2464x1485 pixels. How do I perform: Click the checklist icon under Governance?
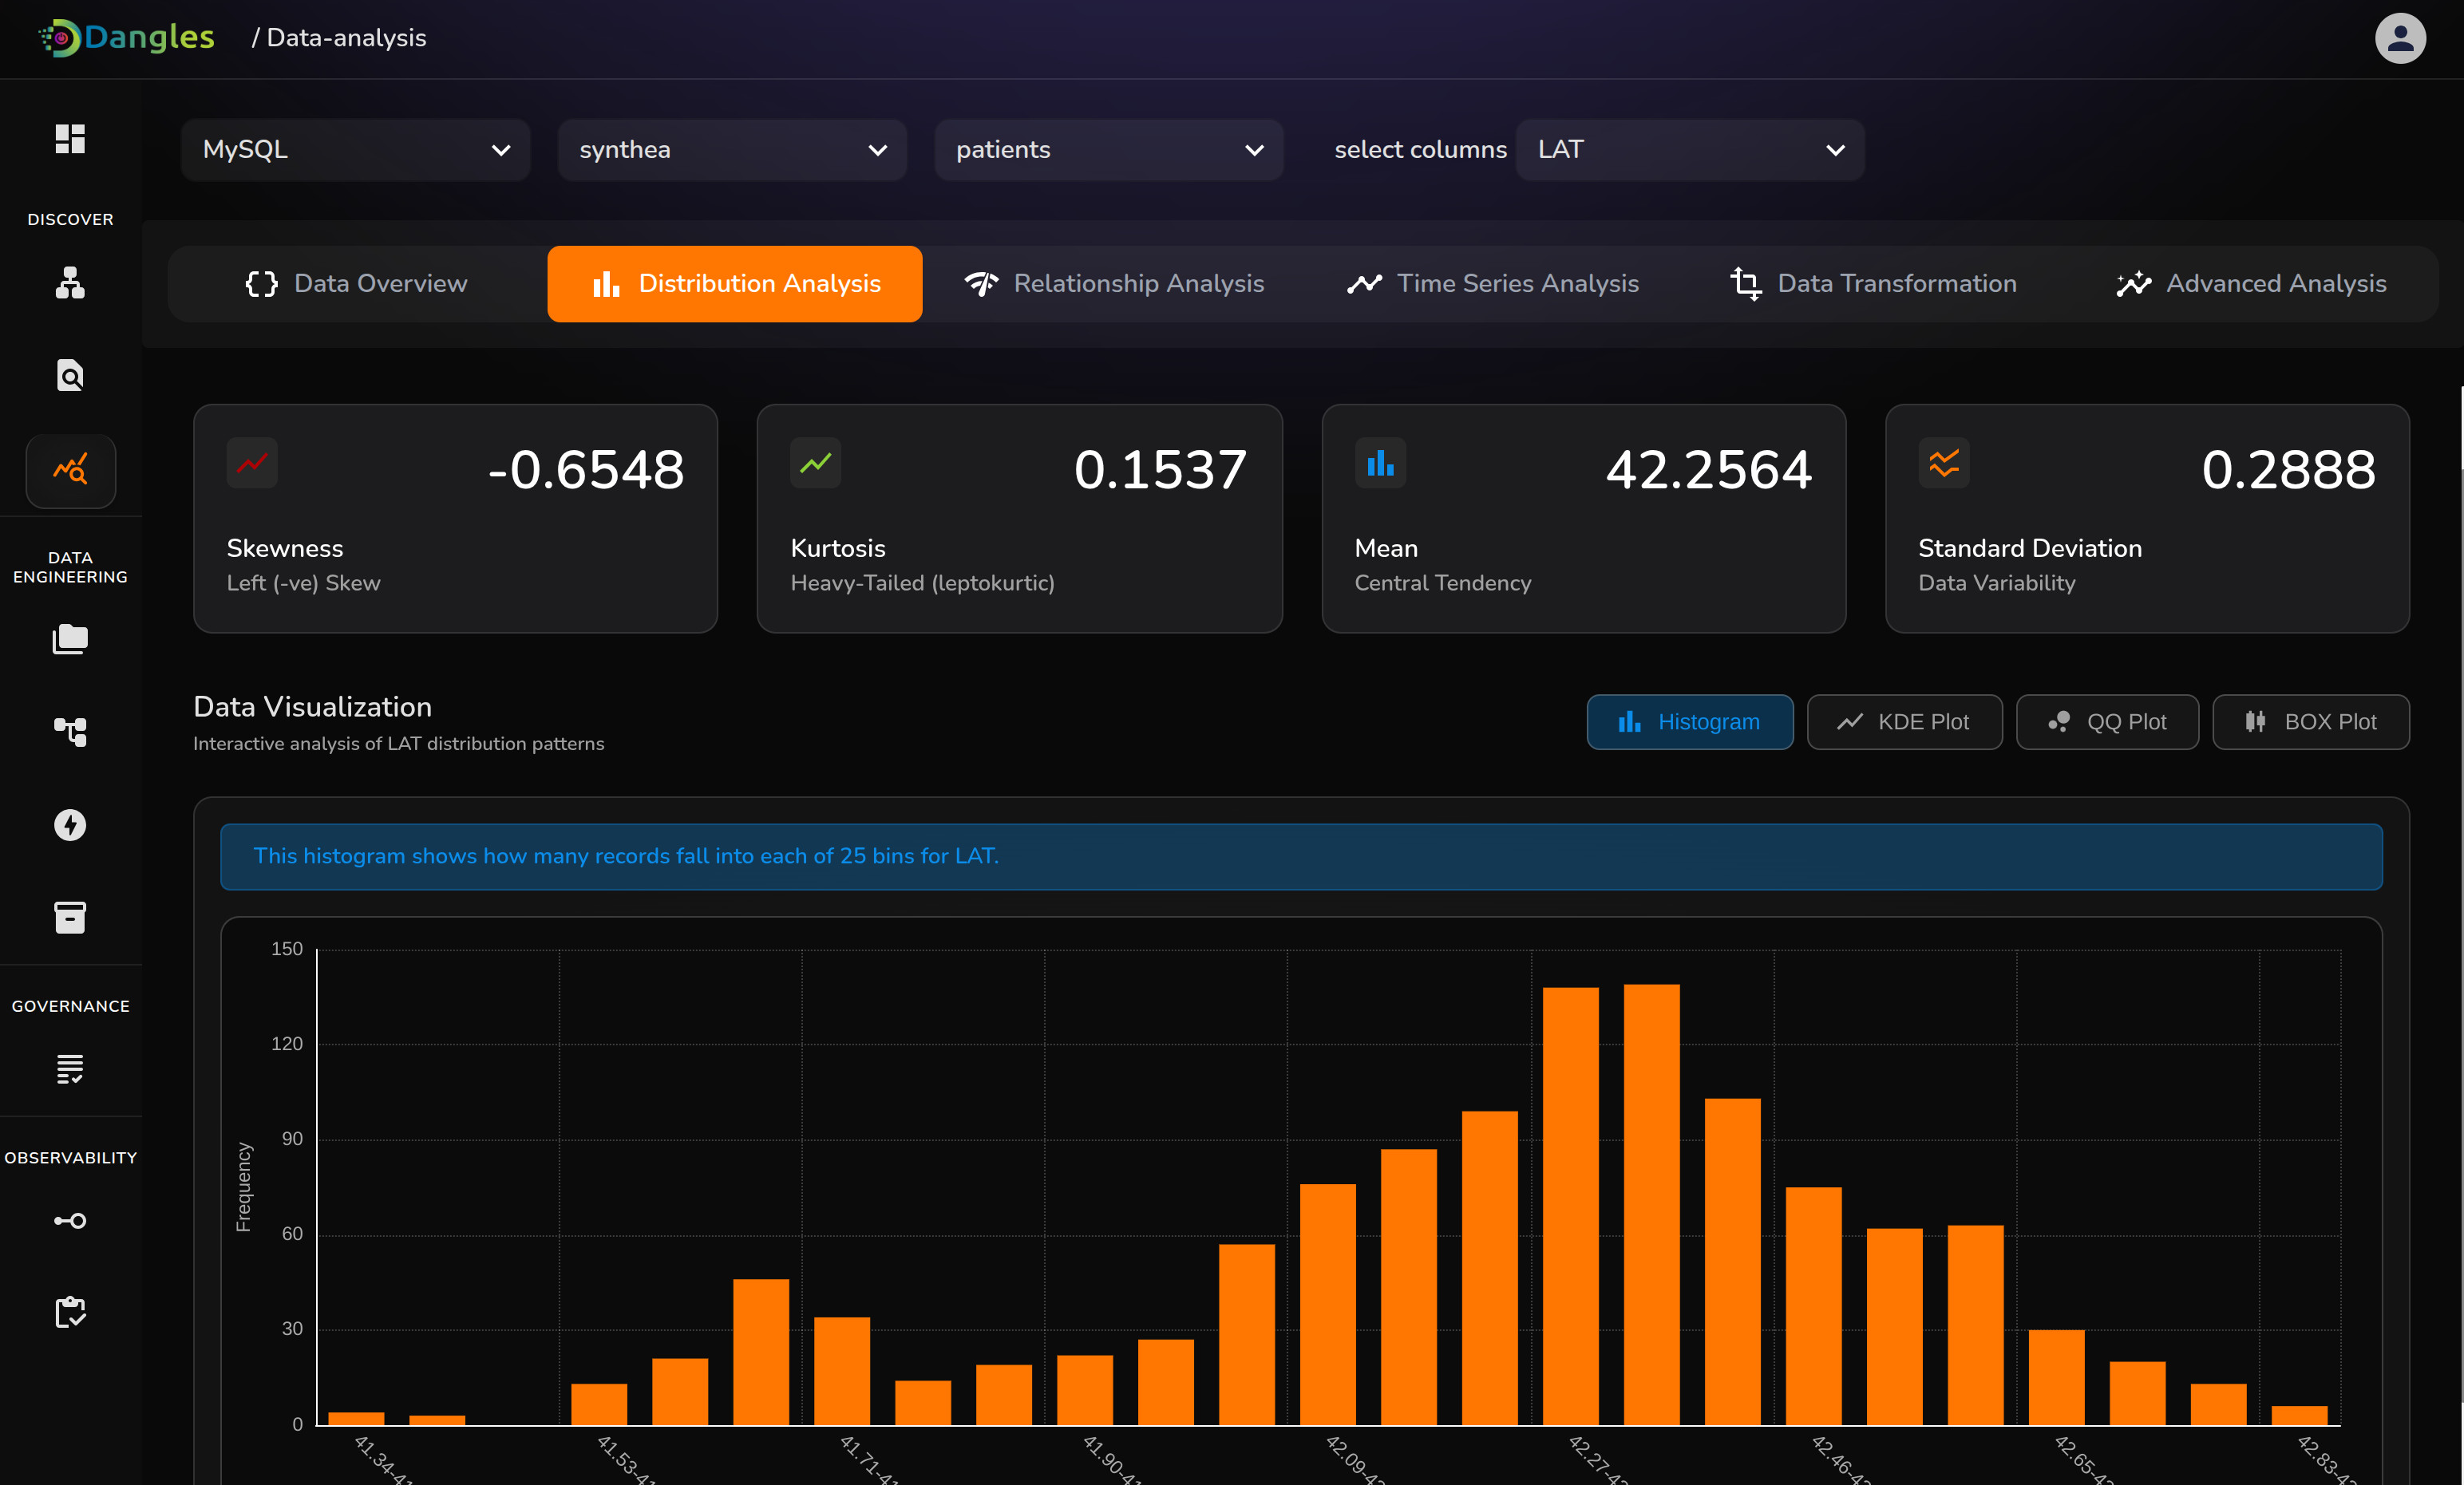coord(70,1069)
